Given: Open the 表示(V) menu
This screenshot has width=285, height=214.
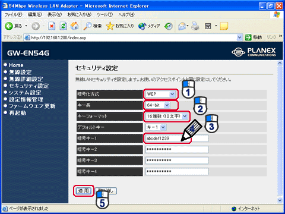Looking at the screenshot, I should click(x=55, y=15).
